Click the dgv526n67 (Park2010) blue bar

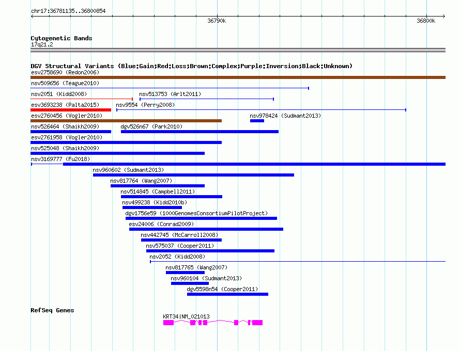(200, 132)
